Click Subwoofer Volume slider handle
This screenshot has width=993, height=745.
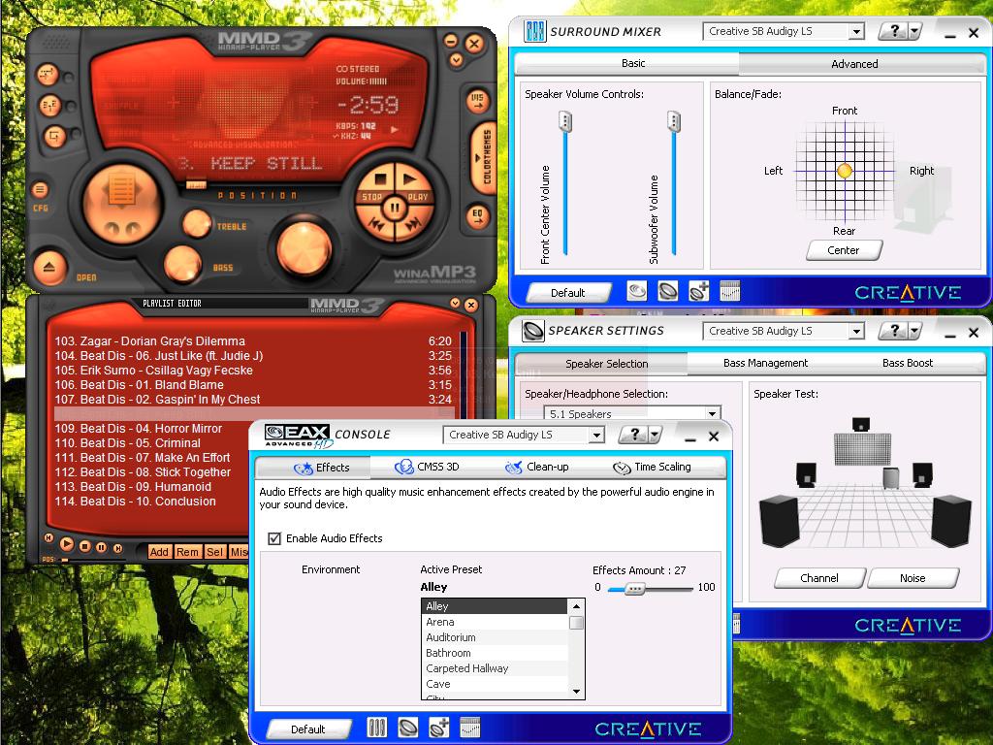[x=674, y=121]
